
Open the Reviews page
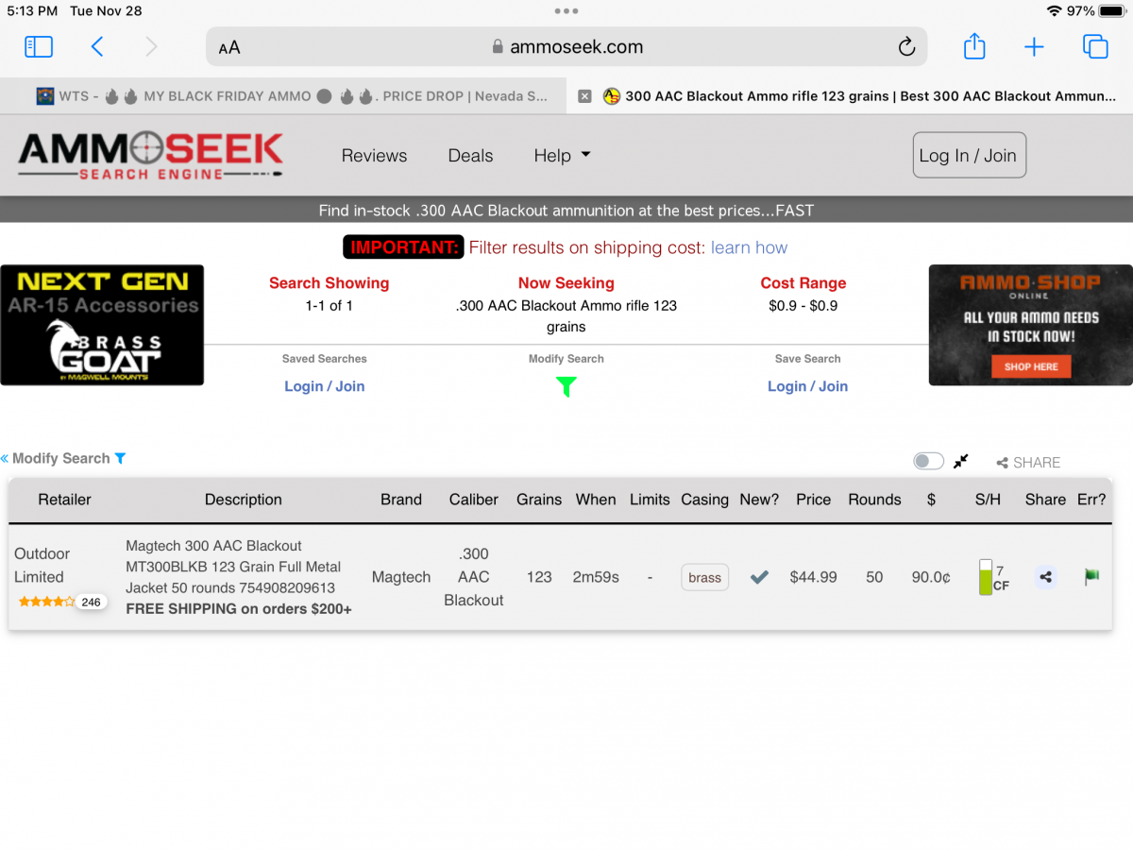(374, 156)
